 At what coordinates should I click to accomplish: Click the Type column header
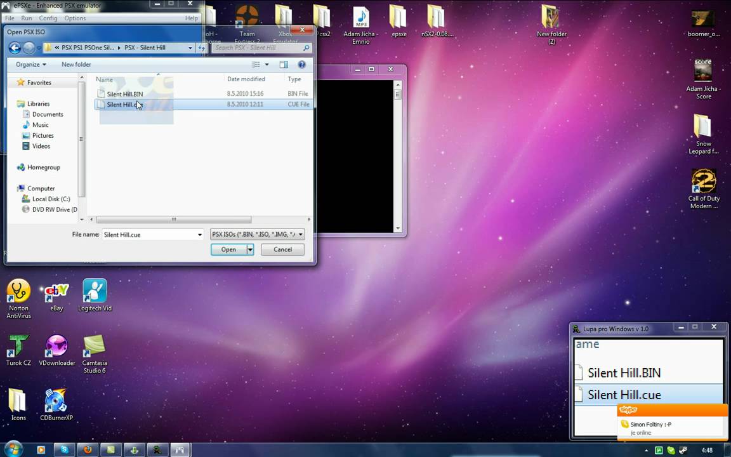pyautogui.click(x=298, y=79)
